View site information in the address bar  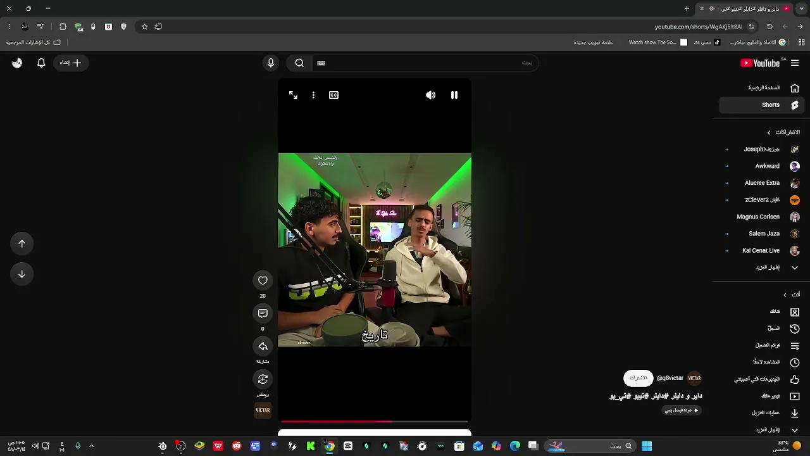click(x=751, y=27)
